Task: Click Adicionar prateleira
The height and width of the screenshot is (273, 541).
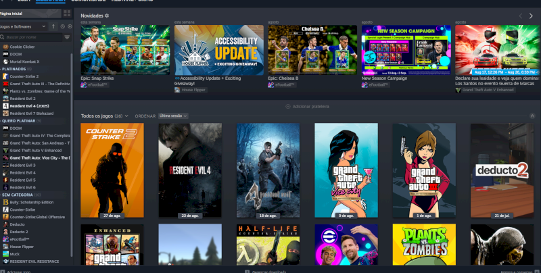Action: [x=307, y=107]
